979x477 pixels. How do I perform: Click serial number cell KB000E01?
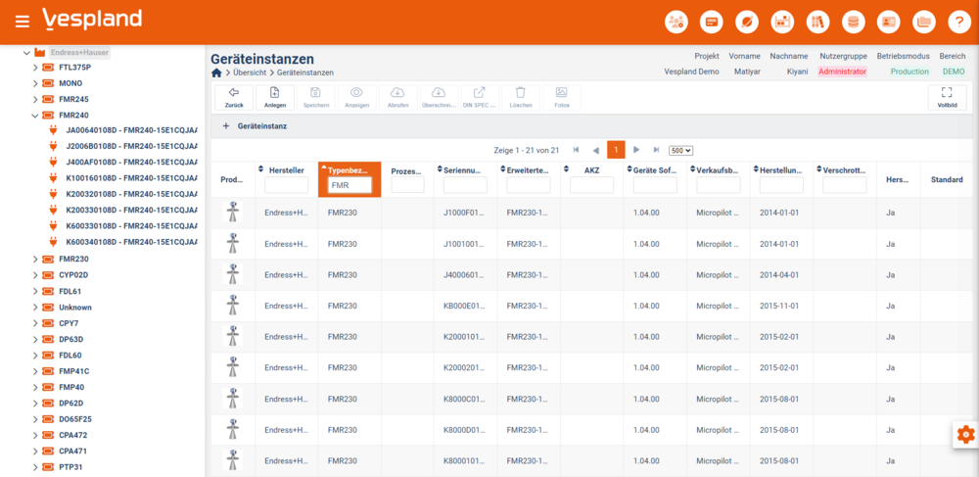(x=463, y=306)
